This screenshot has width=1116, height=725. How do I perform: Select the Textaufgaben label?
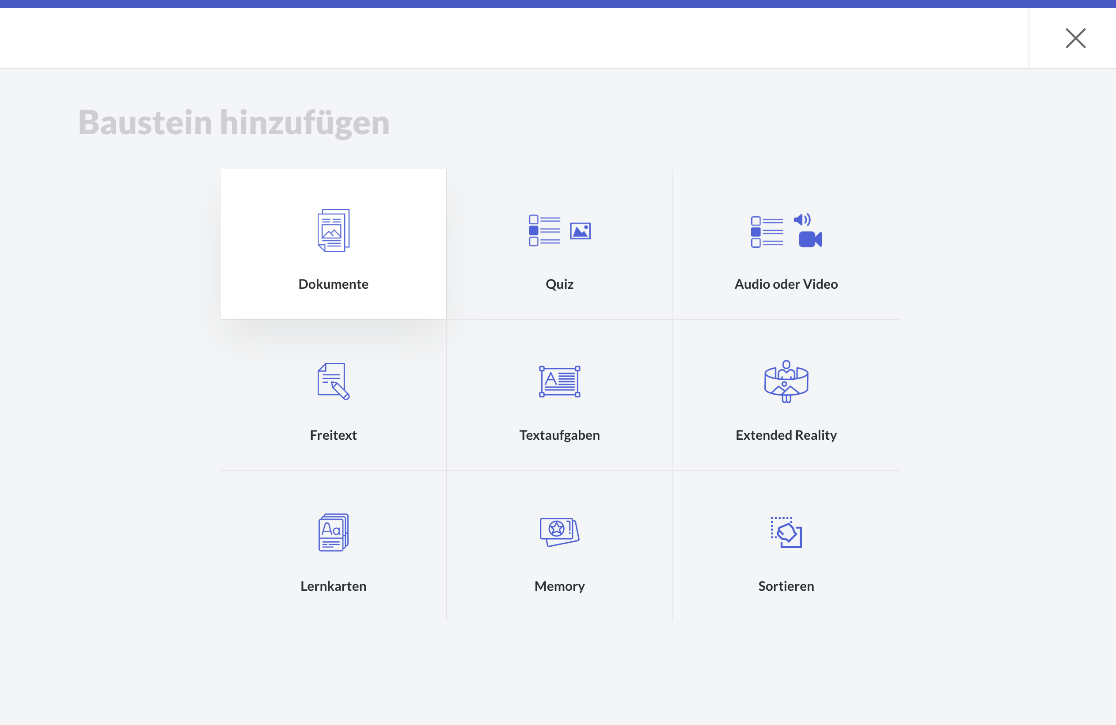coord(559,435)
